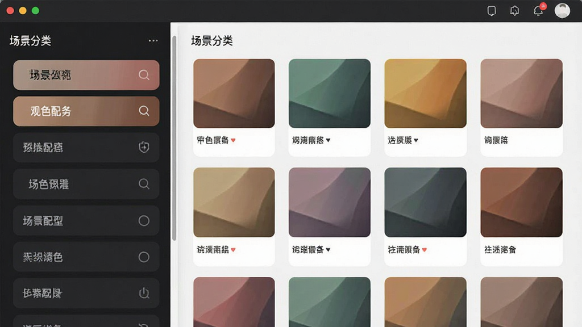Click the 场景分类 heading in the main panel
This screenshot has height=327, width=582.
pos(212,41)
